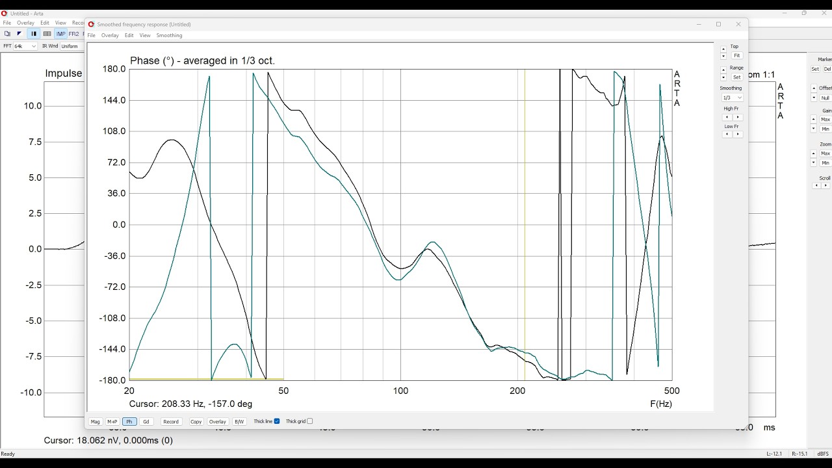Open the IR Wnd Uniform dropdown
Screen dimensions: 832x468
coord(73,46)
